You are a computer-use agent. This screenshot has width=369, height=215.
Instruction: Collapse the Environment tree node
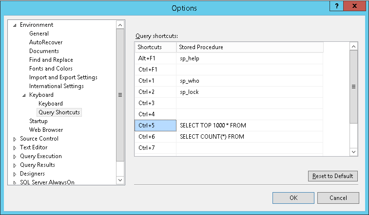point(15,25)
